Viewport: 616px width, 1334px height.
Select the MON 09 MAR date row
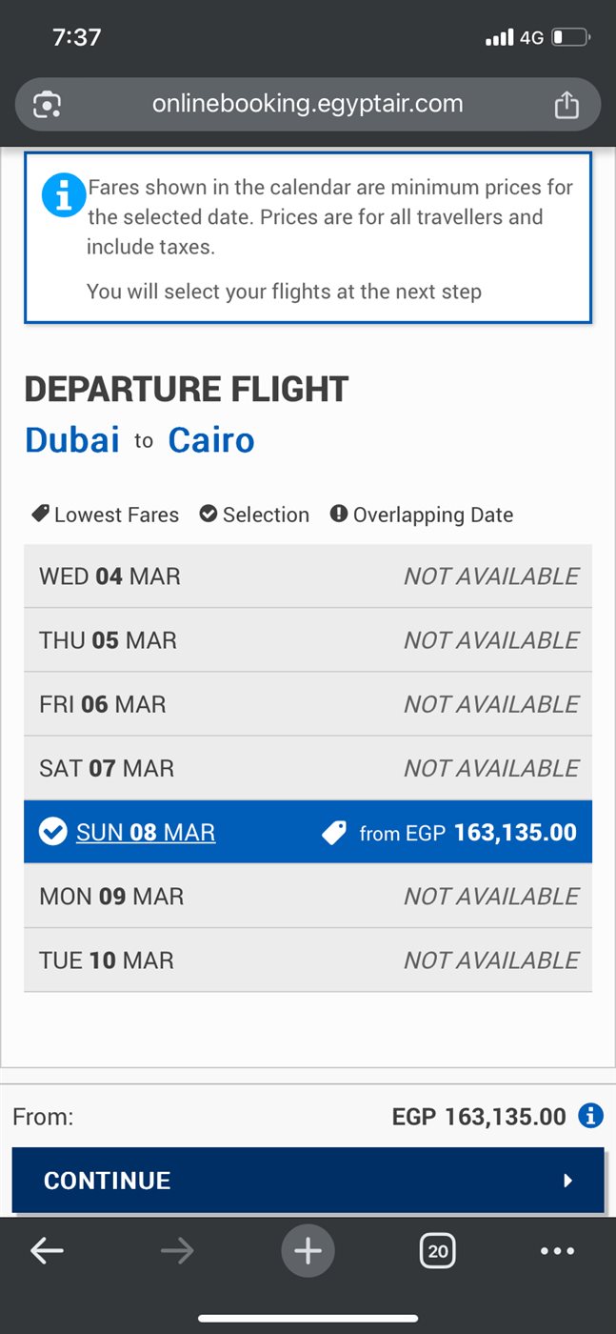click(x=308, y=897)
